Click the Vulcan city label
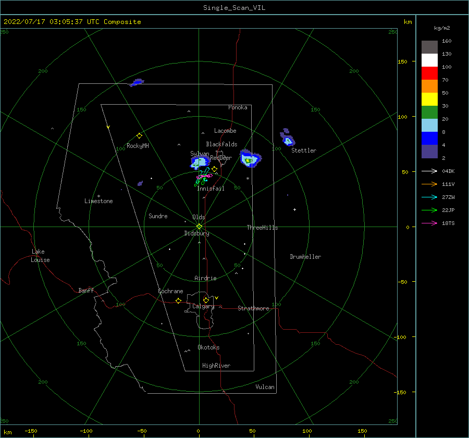 [x=265, y=387]
